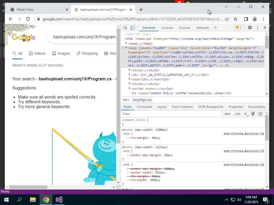Select the Images search filter
This screenshot has width=274, height=205.
pyautogui.click(x=61, y=53)
